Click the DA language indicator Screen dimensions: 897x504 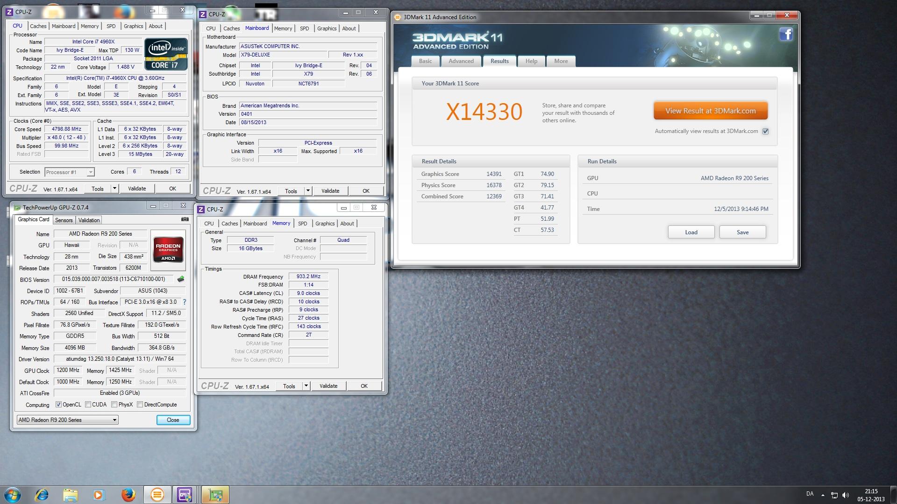(810, 494)
